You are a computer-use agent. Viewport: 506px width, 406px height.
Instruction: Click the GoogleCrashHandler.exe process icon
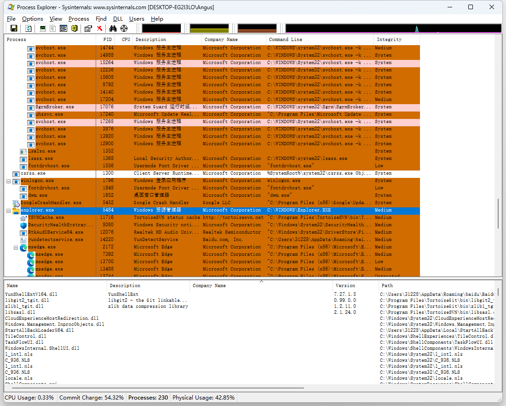coord(16,203)
